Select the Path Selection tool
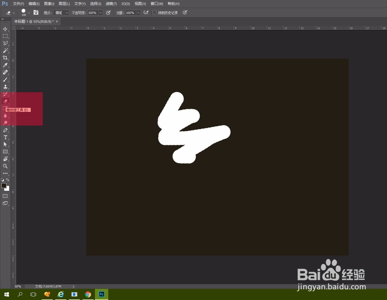This screenshot has height=300, width=387. tap(5, 144)
